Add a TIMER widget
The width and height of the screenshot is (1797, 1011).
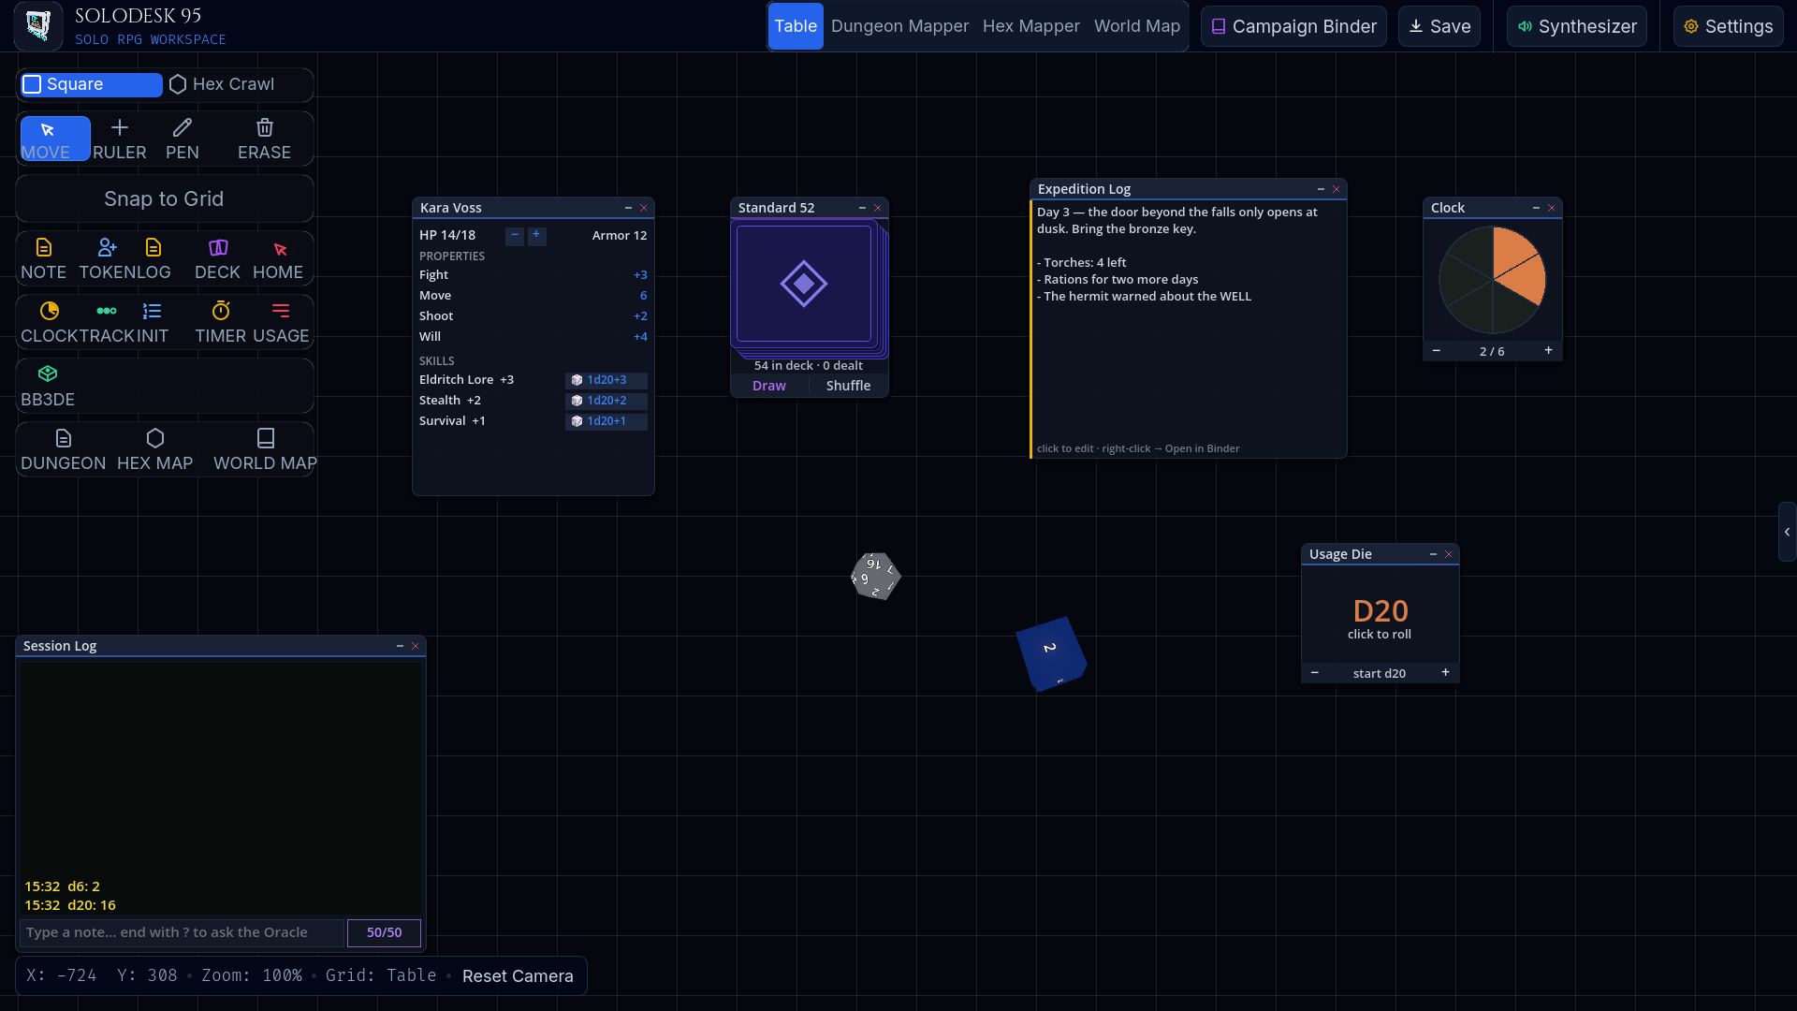(221, 322)
